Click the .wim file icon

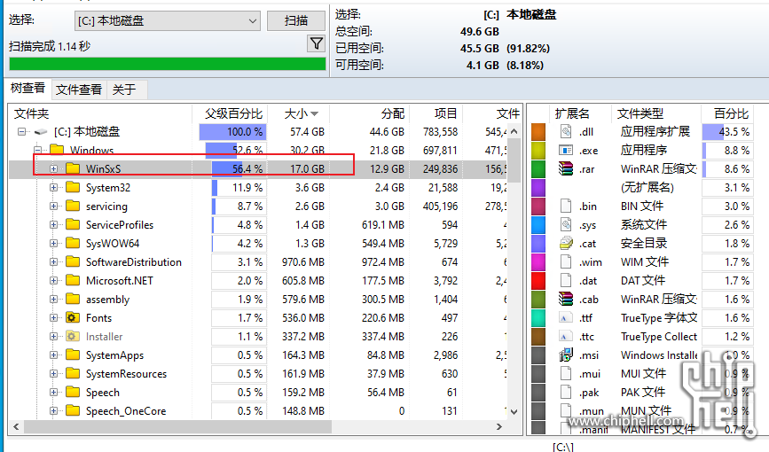point(566,261)
